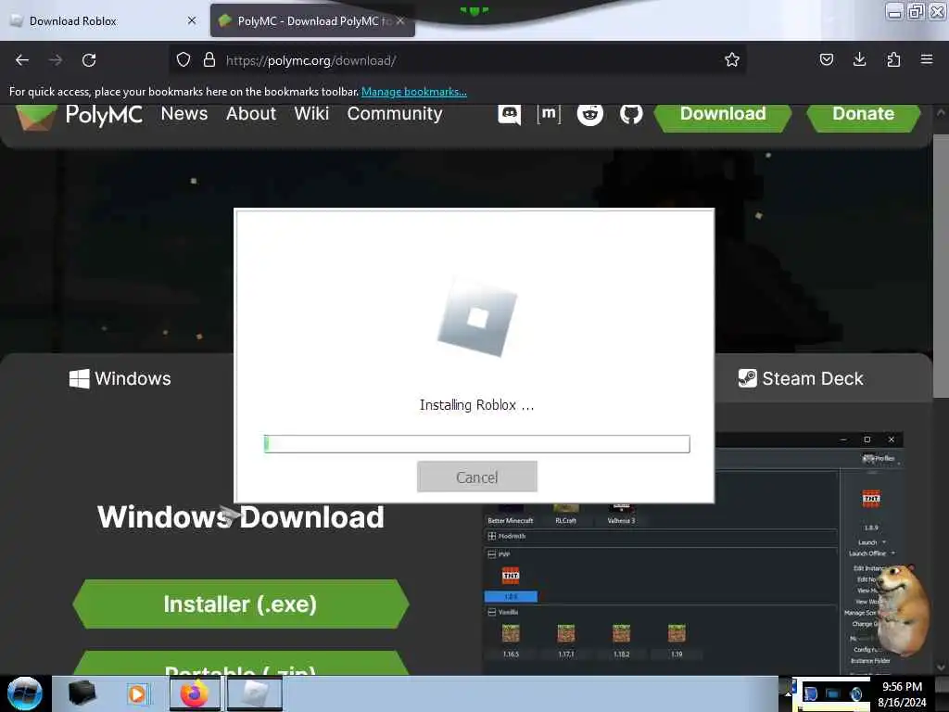Click the Roblox install progress bar
Image resolution: width=949 pixels, height=712 pixels.
[x=477, y=444]
